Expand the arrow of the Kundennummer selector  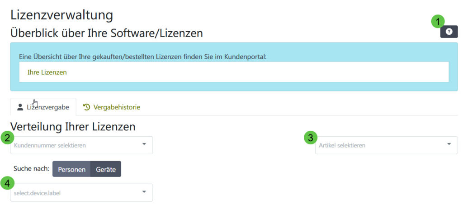coord(144,144)
